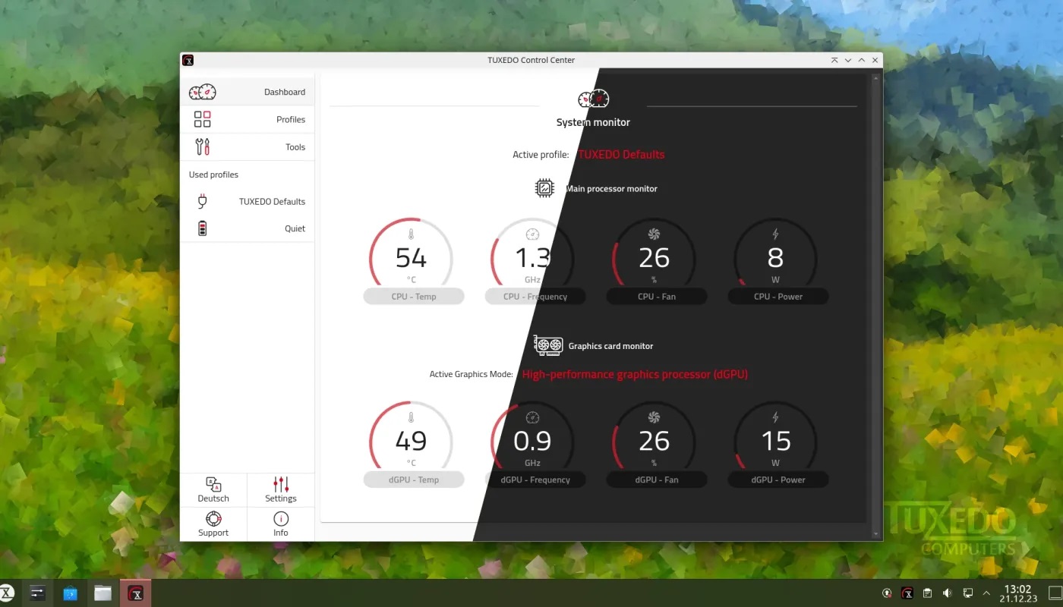The height and width of the screenshot is (607, 1063).
Task: Expand hidden system tray icons arrow
Action: [x=986, y=593]
